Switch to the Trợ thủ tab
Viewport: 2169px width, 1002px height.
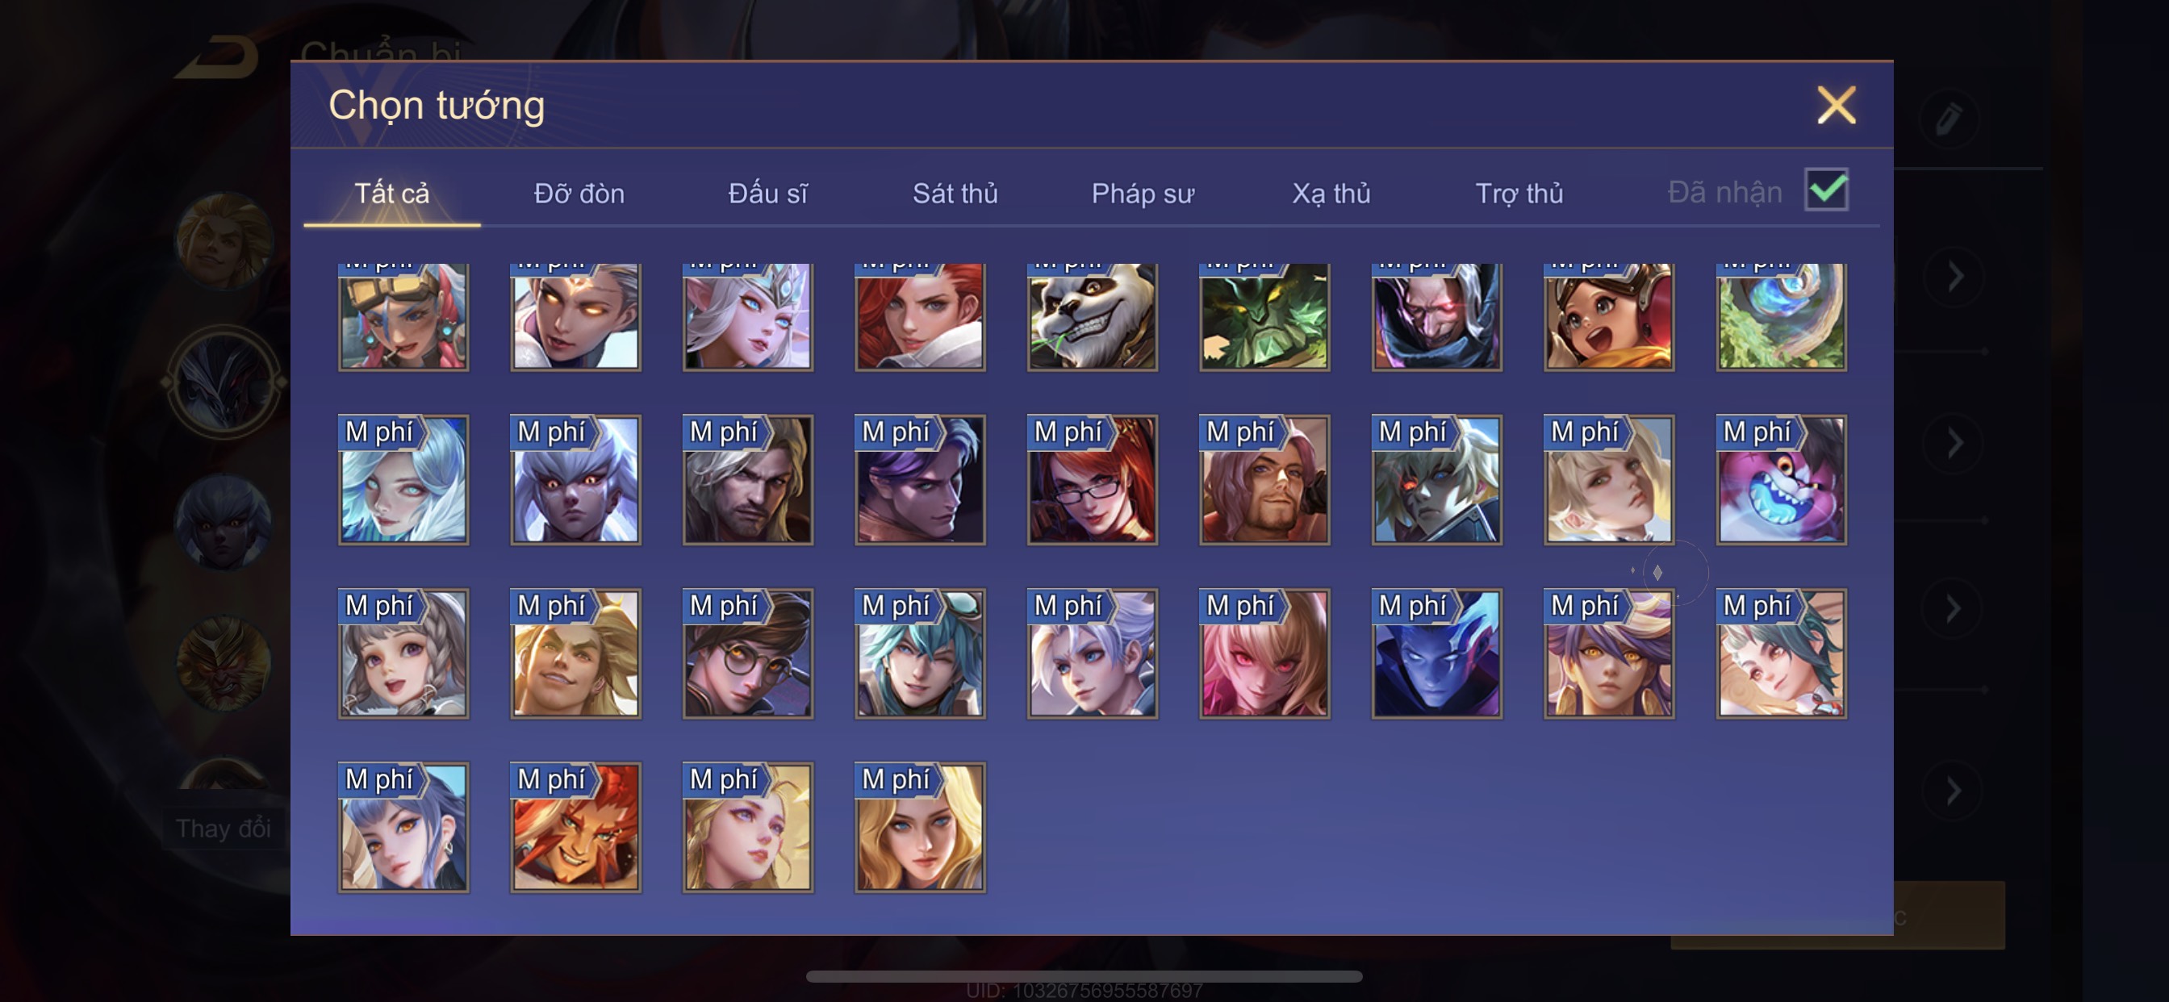(1519, 194)
